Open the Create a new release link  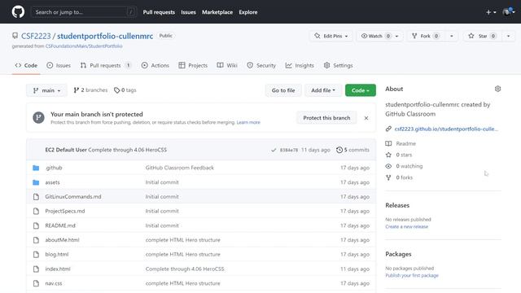[x=407, y=227]
